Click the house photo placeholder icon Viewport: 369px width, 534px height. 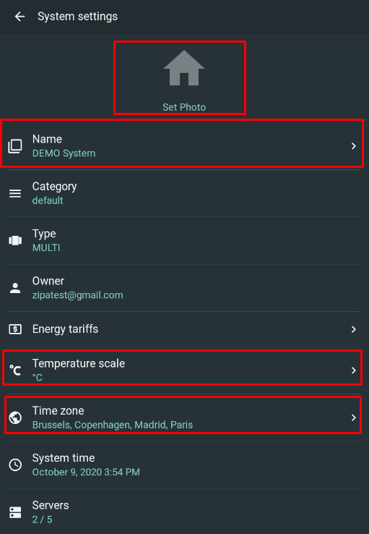coord(184,68)
